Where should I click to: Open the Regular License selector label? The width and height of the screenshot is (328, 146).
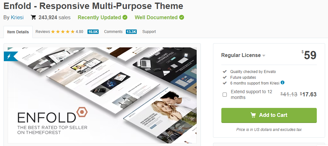click(x=241, y=55)
